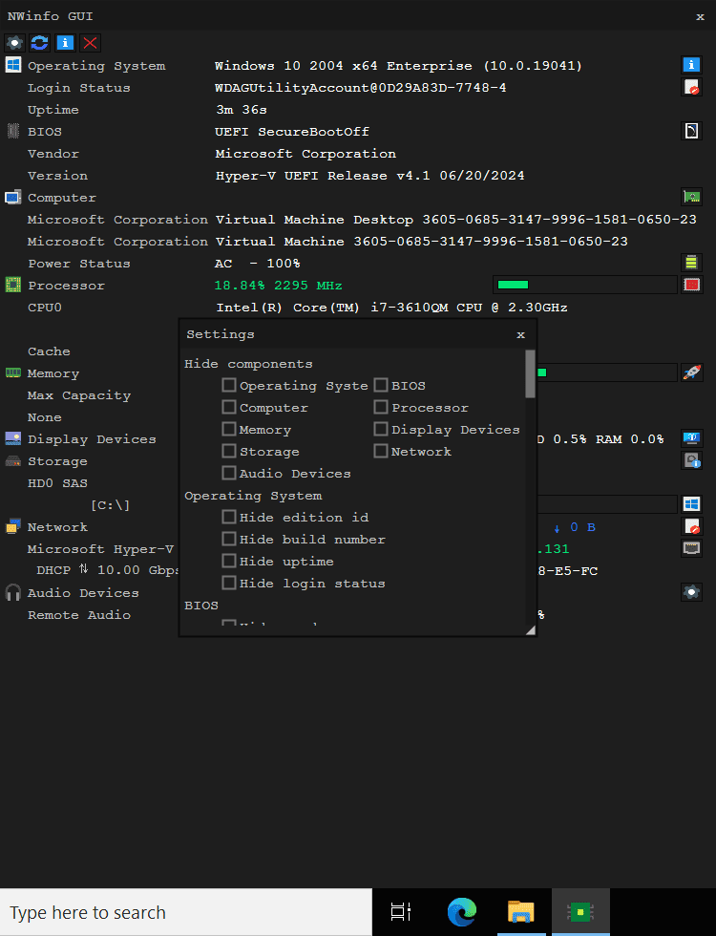Image resolution: width=716 pixels, height=936 pixels.
Task: Tick the hide Audio Devices checkbox
Action: [x=228, y=473]
